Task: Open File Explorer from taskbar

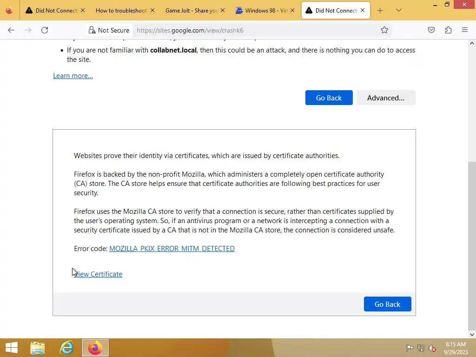Action: [x=38, y=348]
